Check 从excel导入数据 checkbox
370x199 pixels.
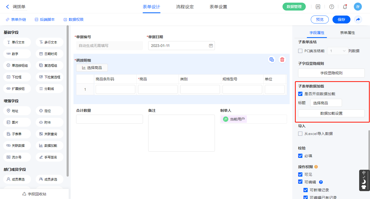coord(300,134)
